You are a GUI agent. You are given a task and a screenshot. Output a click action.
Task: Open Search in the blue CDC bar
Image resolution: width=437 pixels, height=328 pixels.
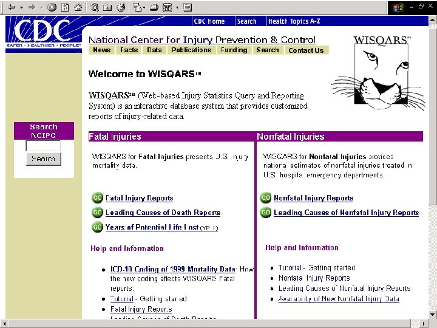(246, 21)
